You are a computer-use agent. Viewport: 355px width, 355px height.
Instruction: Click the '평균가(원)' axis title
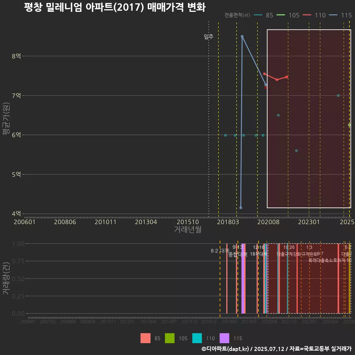[6, 119]
